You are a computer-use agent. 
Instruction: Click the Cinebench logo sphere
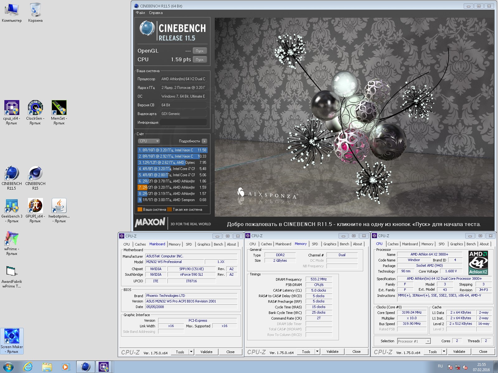click(147, 28)
